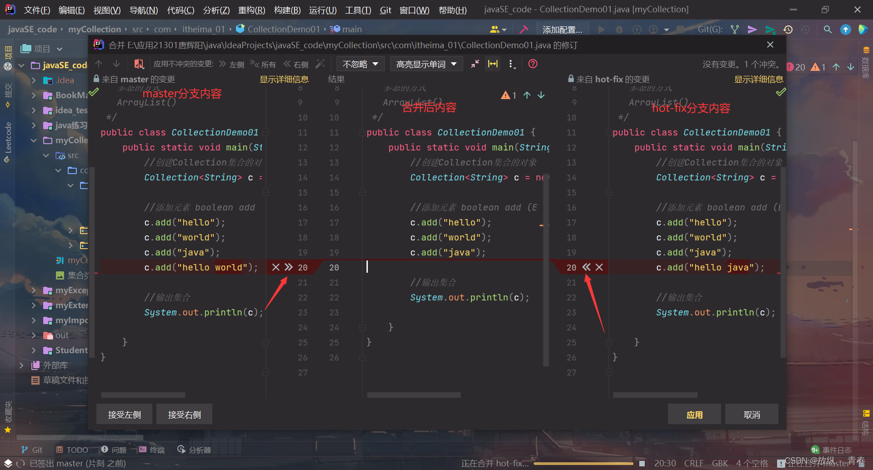The image size is (873, 470).
Task: Open the highlight words dropdown
Action: pyautogui.click(x=426, y=64)
